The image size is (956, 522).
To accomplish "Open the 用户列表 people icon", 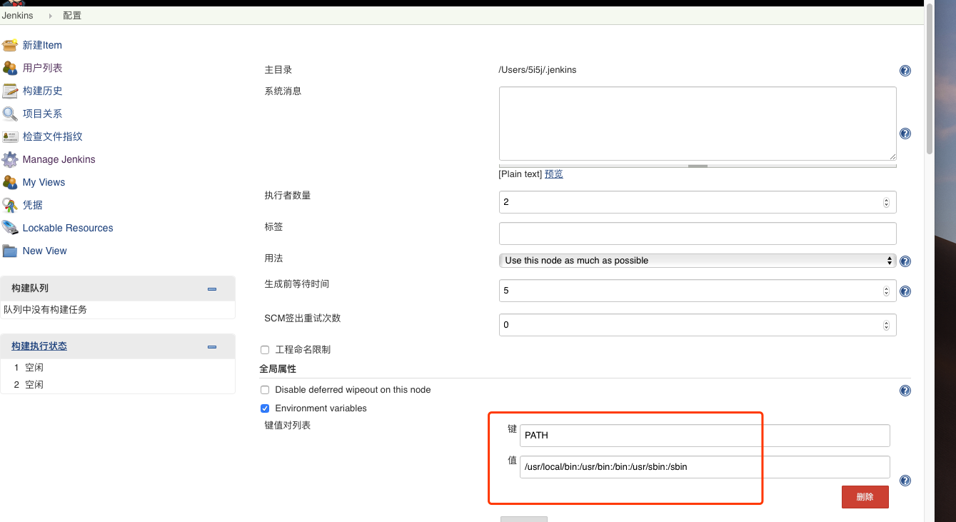I will point(10,68).
